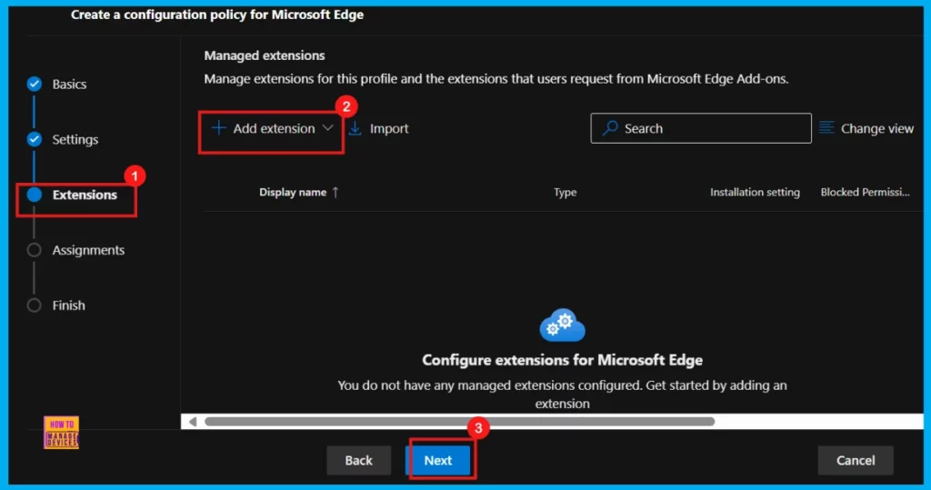Go to the Basics step
Viewport: 931px width, 490px height.
69,85
